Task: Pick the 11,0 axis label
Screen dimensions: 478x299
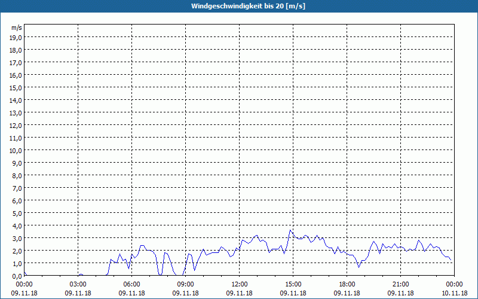Action: (x=16, y=138)
